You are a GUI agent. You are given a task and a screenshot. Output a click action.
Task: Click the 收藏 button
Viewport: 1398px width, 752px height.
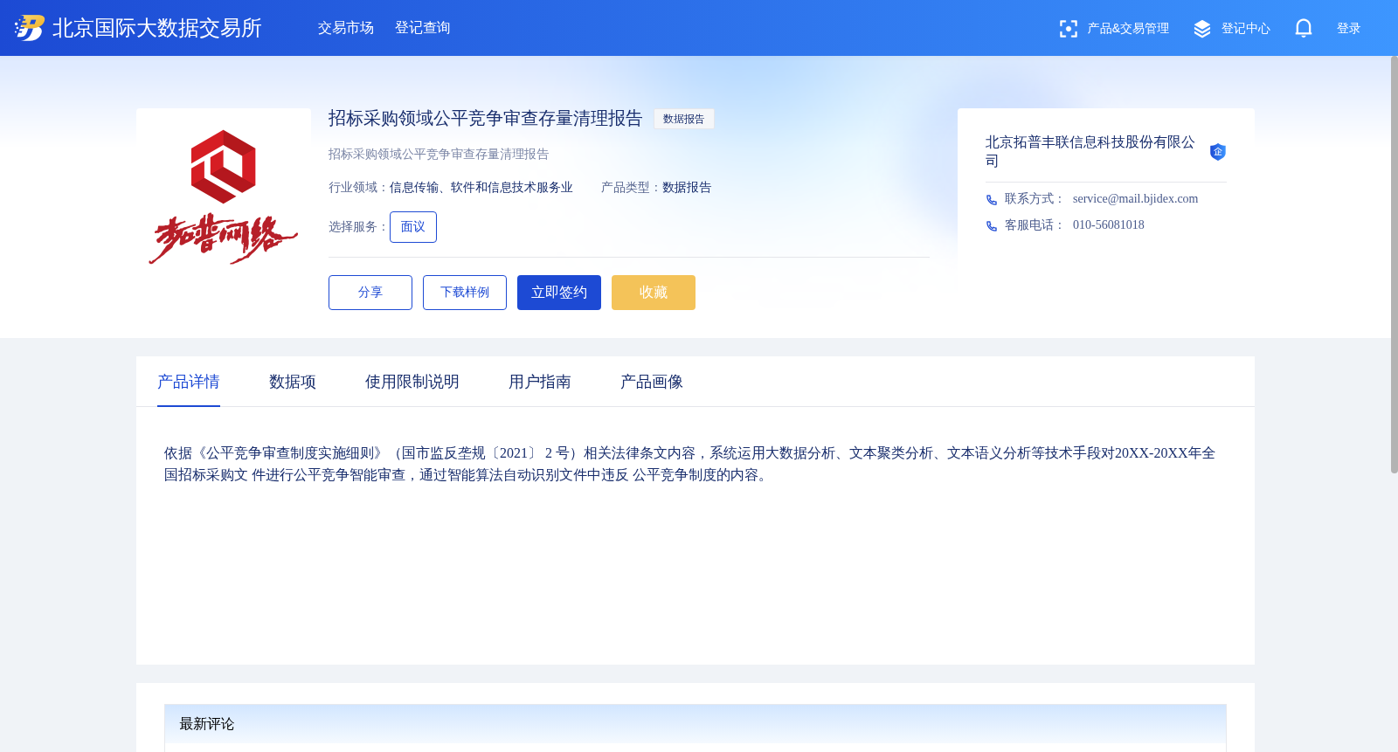coord(654,293)
